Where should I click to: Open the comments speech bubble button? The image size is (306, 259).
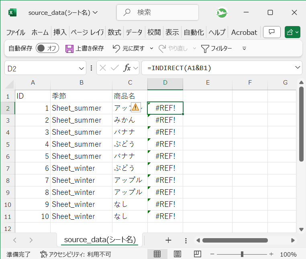[x=271, y=32]
